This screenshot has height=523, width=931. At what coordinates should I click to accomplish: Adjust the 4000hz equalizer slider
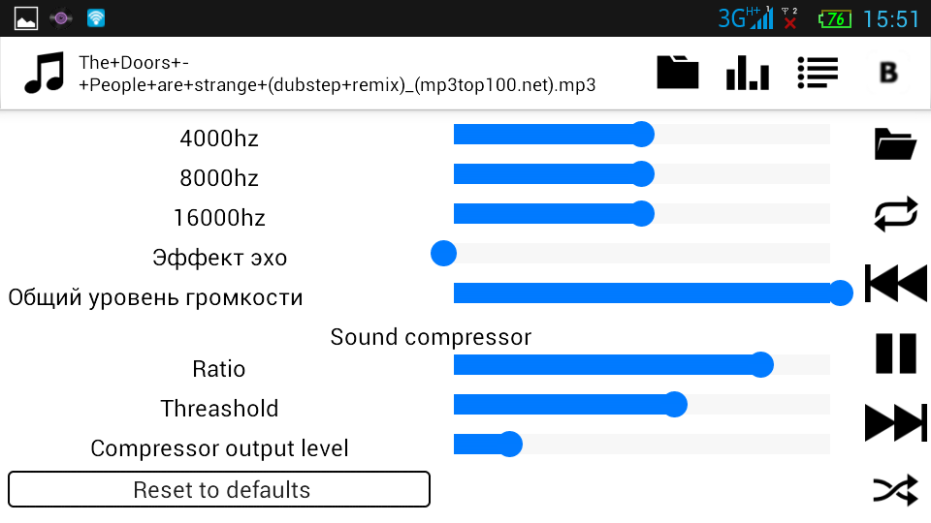click(641, 135)
